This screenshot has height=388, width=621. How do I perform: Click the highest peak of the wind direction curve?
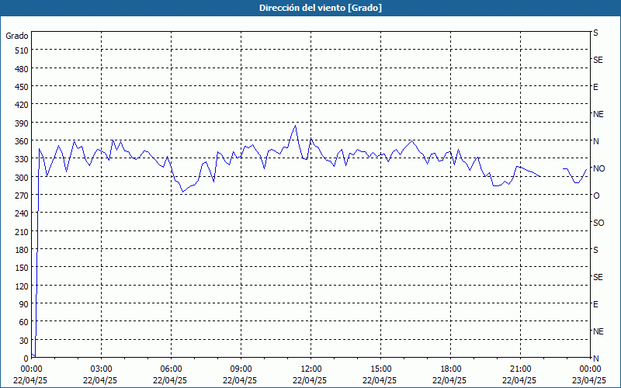tap(296, 126)
